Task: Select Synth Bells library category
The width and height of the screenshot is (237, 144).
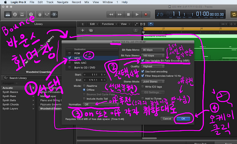Action: [x=9, y=100]
